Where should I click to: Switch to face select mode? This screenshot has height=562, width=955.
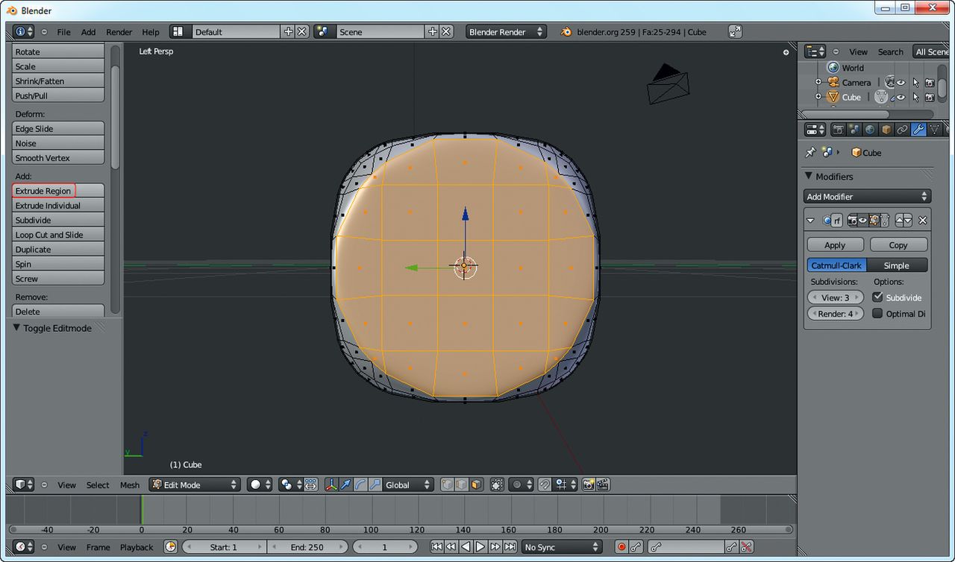click(x=476, y=484)
